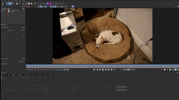179x100 pixels.
Task: Click the red spline color of Computer Face layer
Action: 7,10
